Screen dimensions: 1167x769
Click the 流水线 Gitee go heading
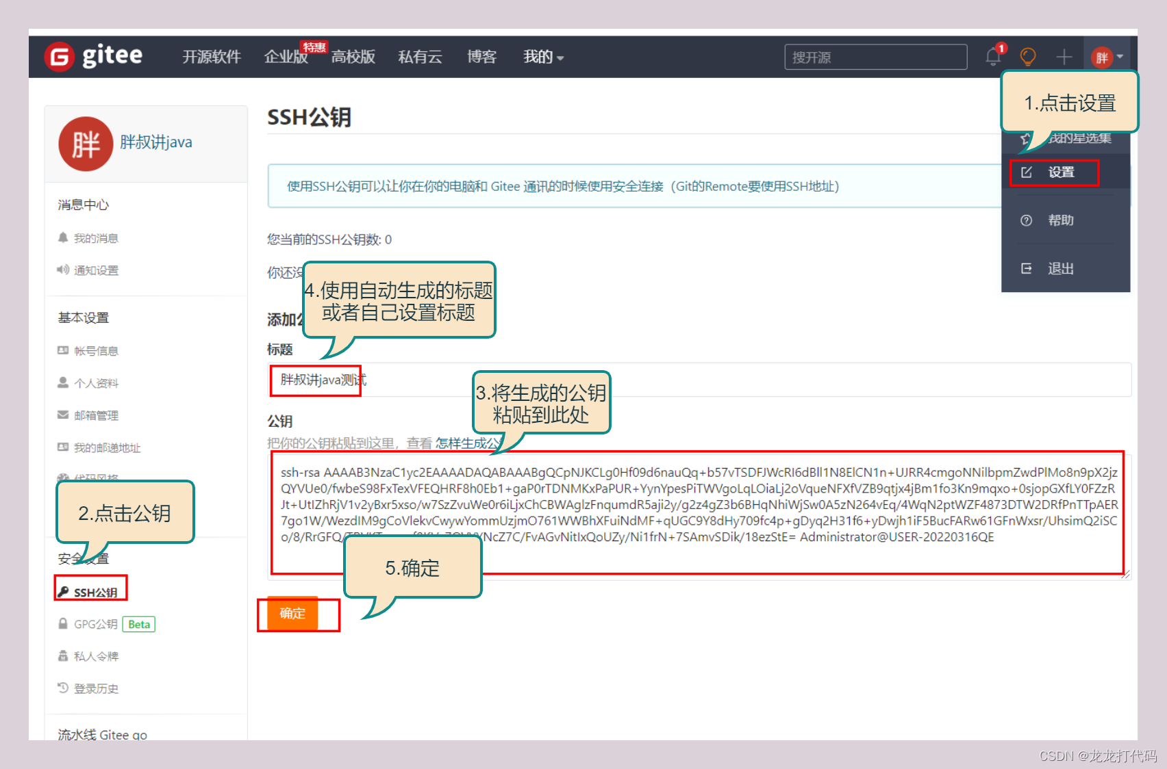click(102, 734)
